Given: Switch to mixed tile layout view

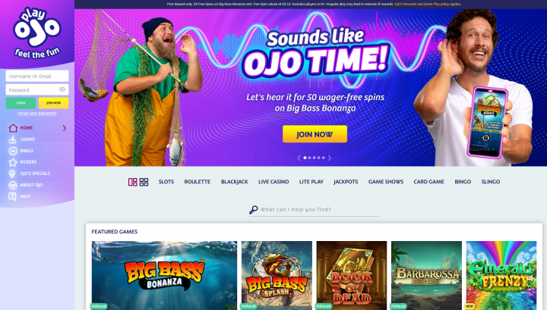Looking at the screenshot, I should 132,182.
